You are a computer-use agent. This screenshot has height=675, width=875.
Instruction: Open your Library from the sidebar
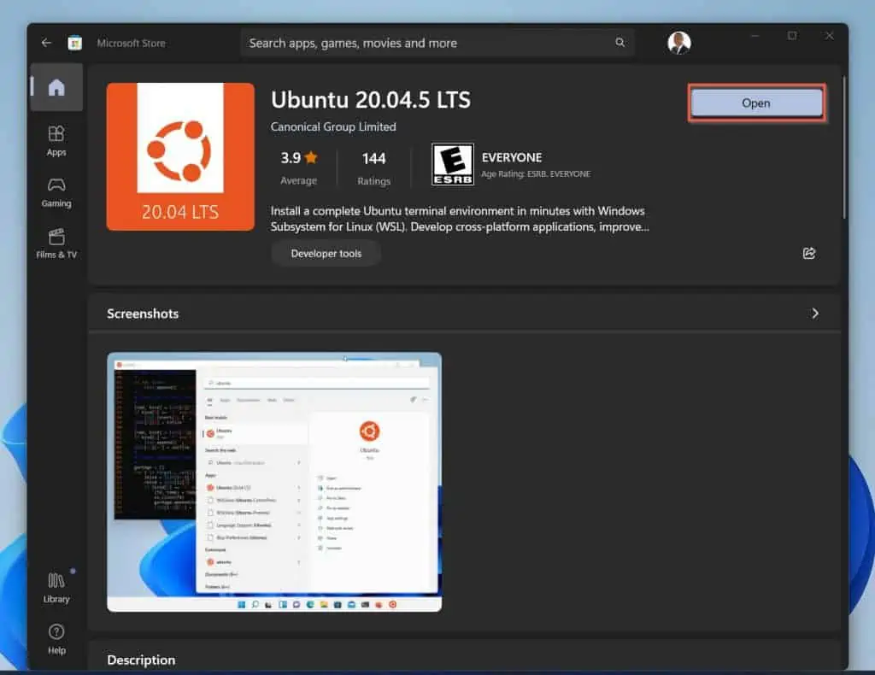click(x=56, y=587)
